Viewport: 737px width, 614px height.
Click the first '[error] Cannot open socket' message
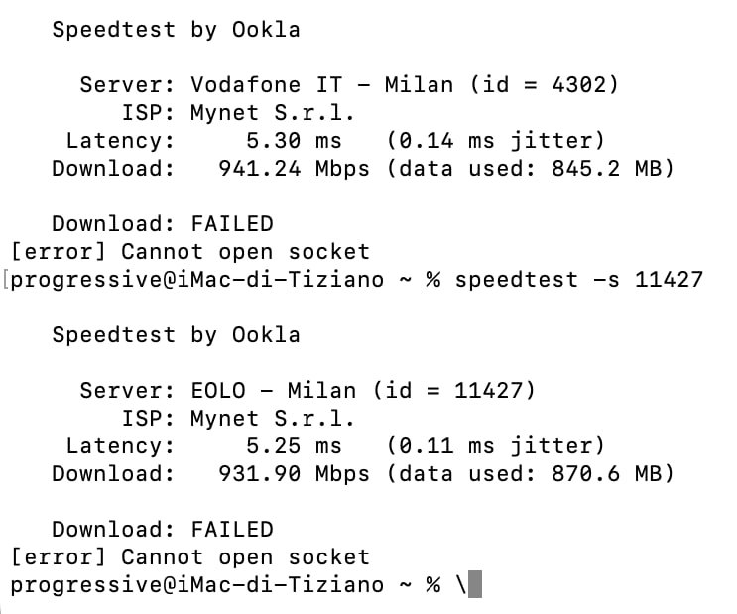(x=190, y=252)
